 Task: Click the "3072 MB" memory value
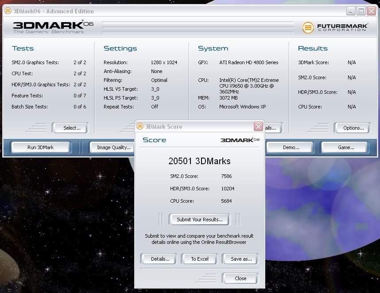pos(228,98)
